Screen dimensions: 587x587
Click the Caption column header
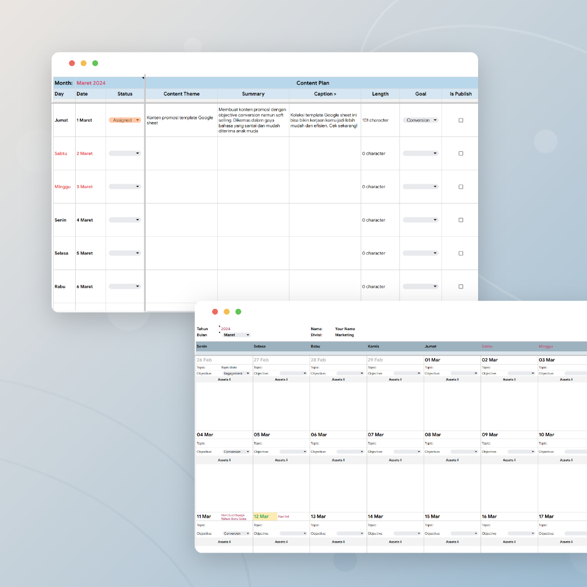pos(324,93)
